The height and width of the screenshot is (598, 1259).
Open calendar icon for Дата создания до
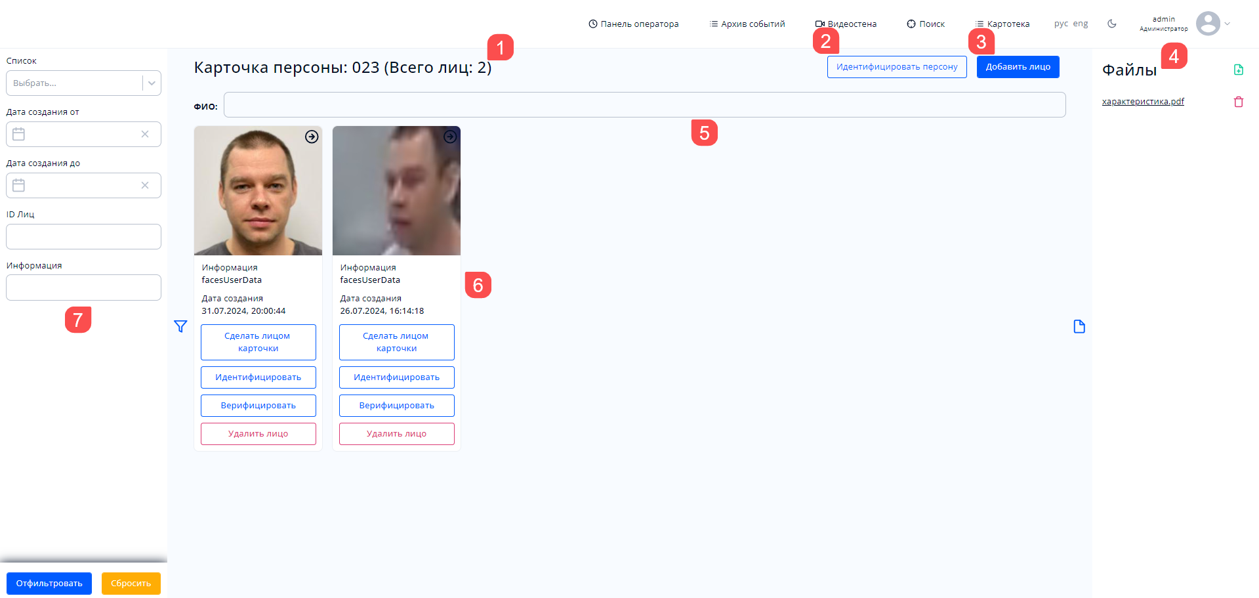pyautogui.click(x=19, y=185)
